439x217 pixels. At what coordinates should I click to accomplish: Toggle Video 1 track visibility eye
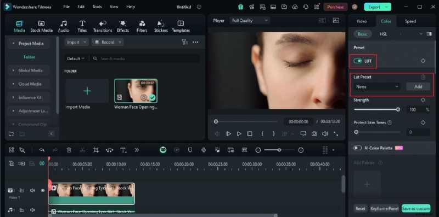click(x=43, y=191)
